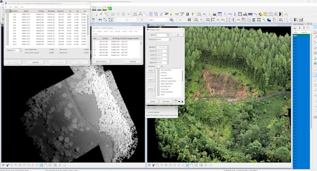
Task: Toggle the Model keypoint class checkbox
Action: (158, 92)
